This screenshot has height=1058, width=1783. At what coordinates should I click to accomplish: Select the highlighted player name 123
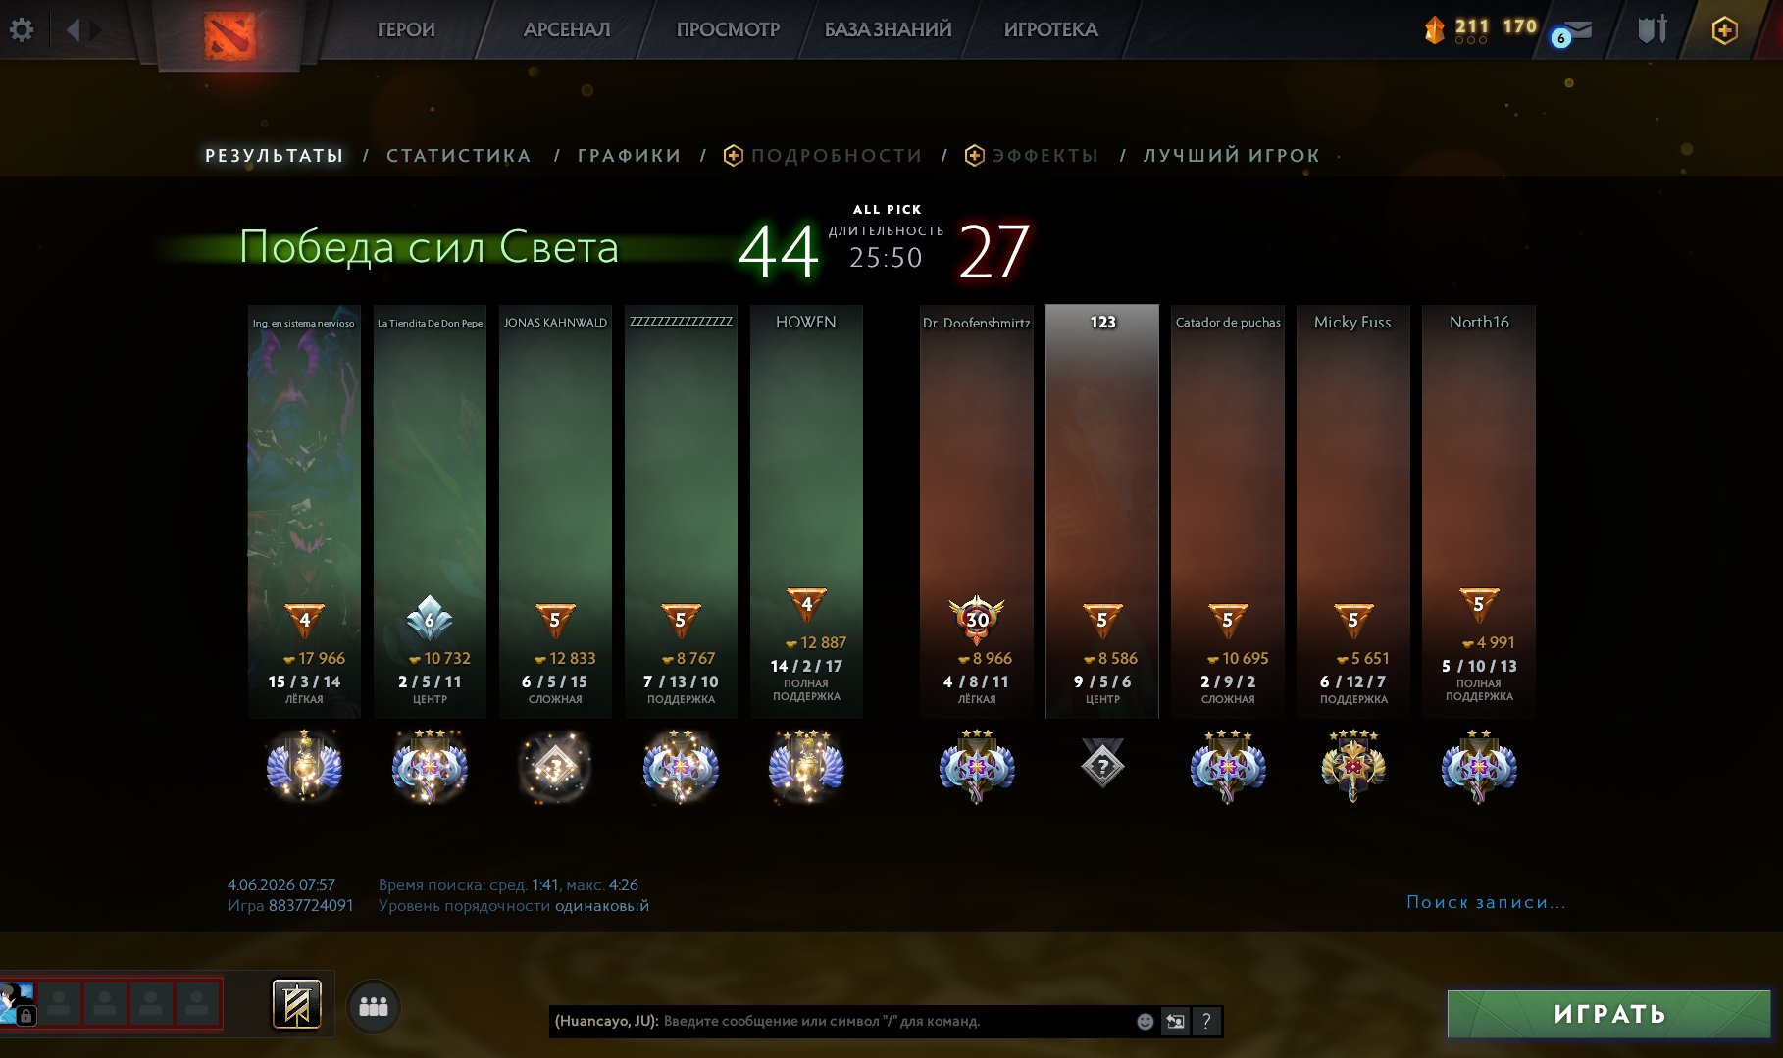(x=1102, y=322)
